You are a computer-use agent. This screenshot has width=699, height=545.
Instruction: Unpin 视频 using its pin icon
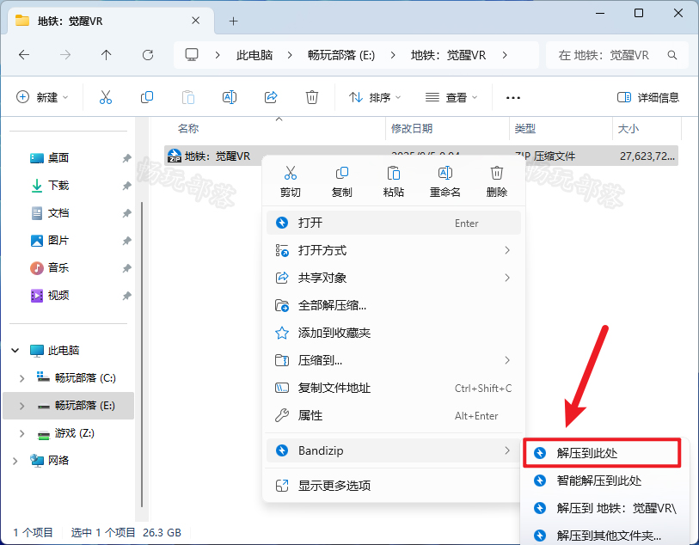coord(127,296)
